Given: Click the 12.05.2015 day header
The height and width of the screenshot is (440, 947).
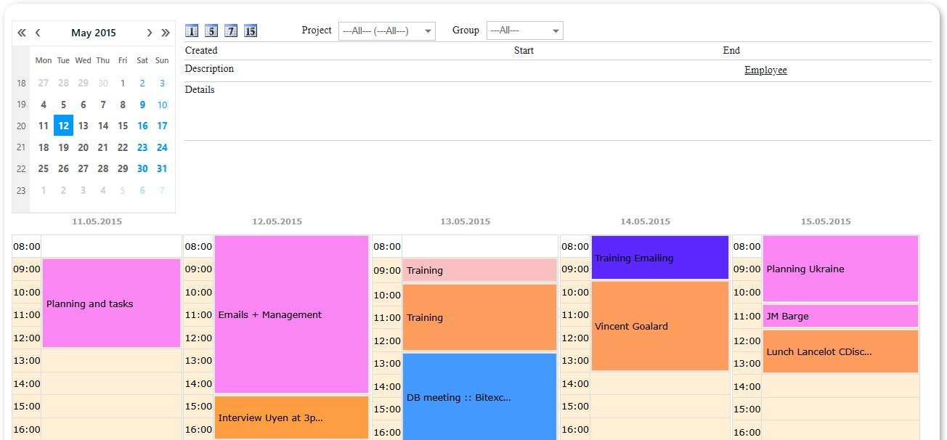Looking at the screenshot, I should coord(277,221).
